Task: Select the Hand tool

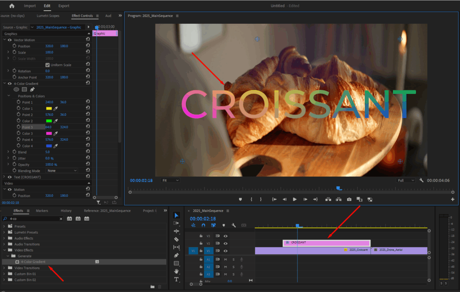Action: pos(176,271)
